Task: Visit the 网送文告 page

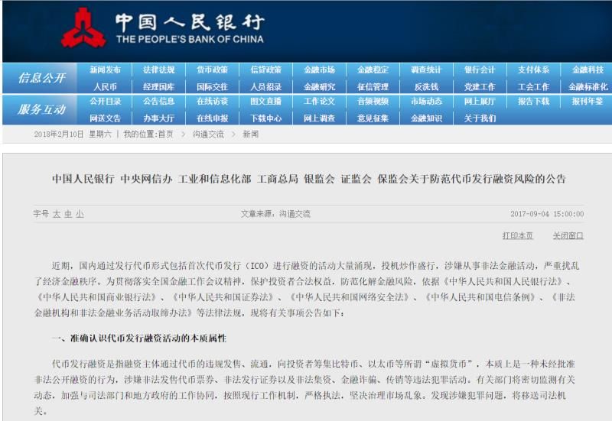Action: click(x=105, y=118)
